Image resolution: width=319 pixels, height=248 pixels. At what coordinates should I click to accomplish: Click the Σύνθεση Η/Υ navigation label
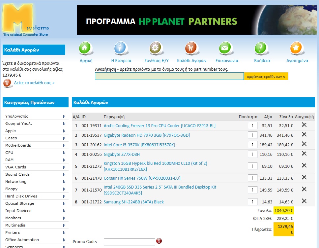point(157,60)
